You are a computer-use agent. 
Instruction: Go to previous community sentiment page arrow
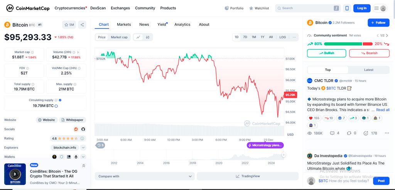pos(378,35)
